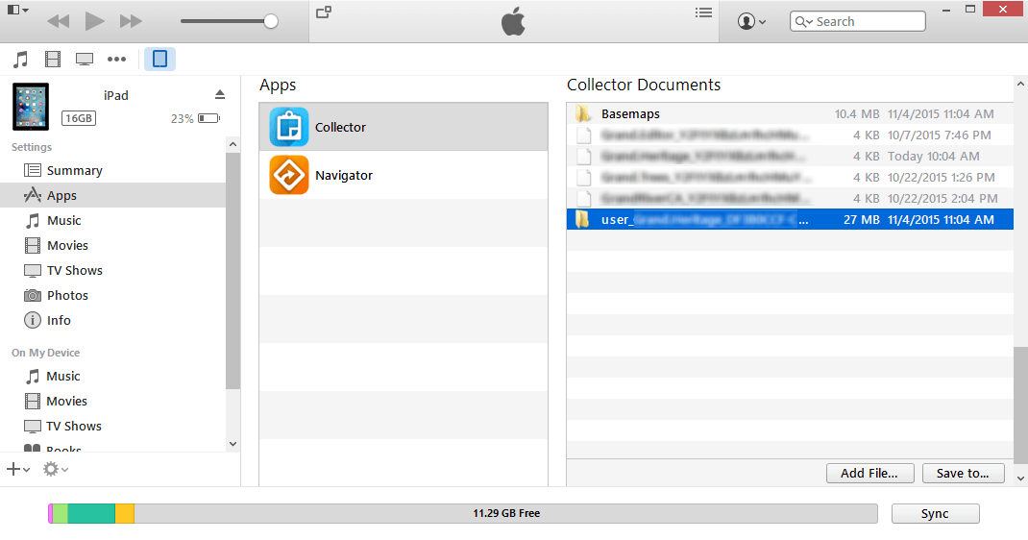The image size is (1028, 540).
Task: Select the Basemaps folder
Action: (x=790, y=114)
